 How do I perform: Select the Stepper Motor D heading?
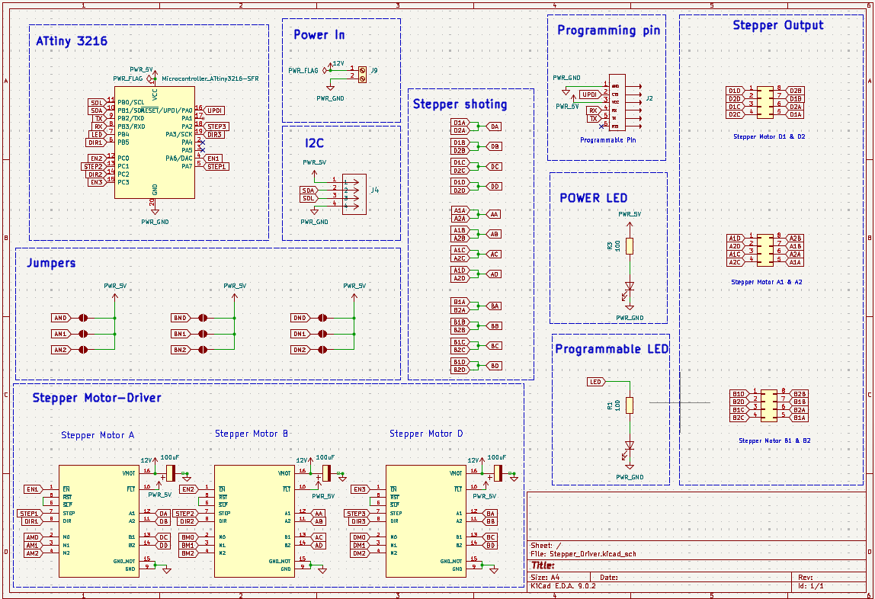click(x=426, y=434)
